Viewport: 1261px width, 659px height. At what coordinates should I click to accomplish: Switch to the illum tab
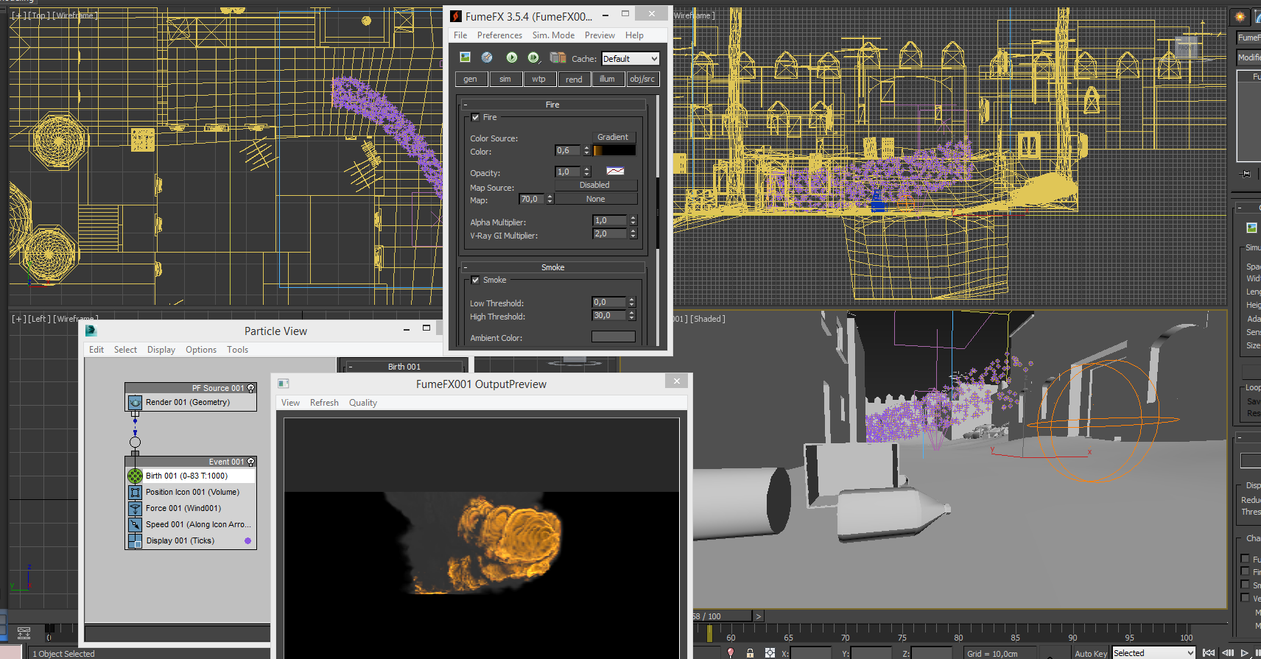(x=607, y=80)
